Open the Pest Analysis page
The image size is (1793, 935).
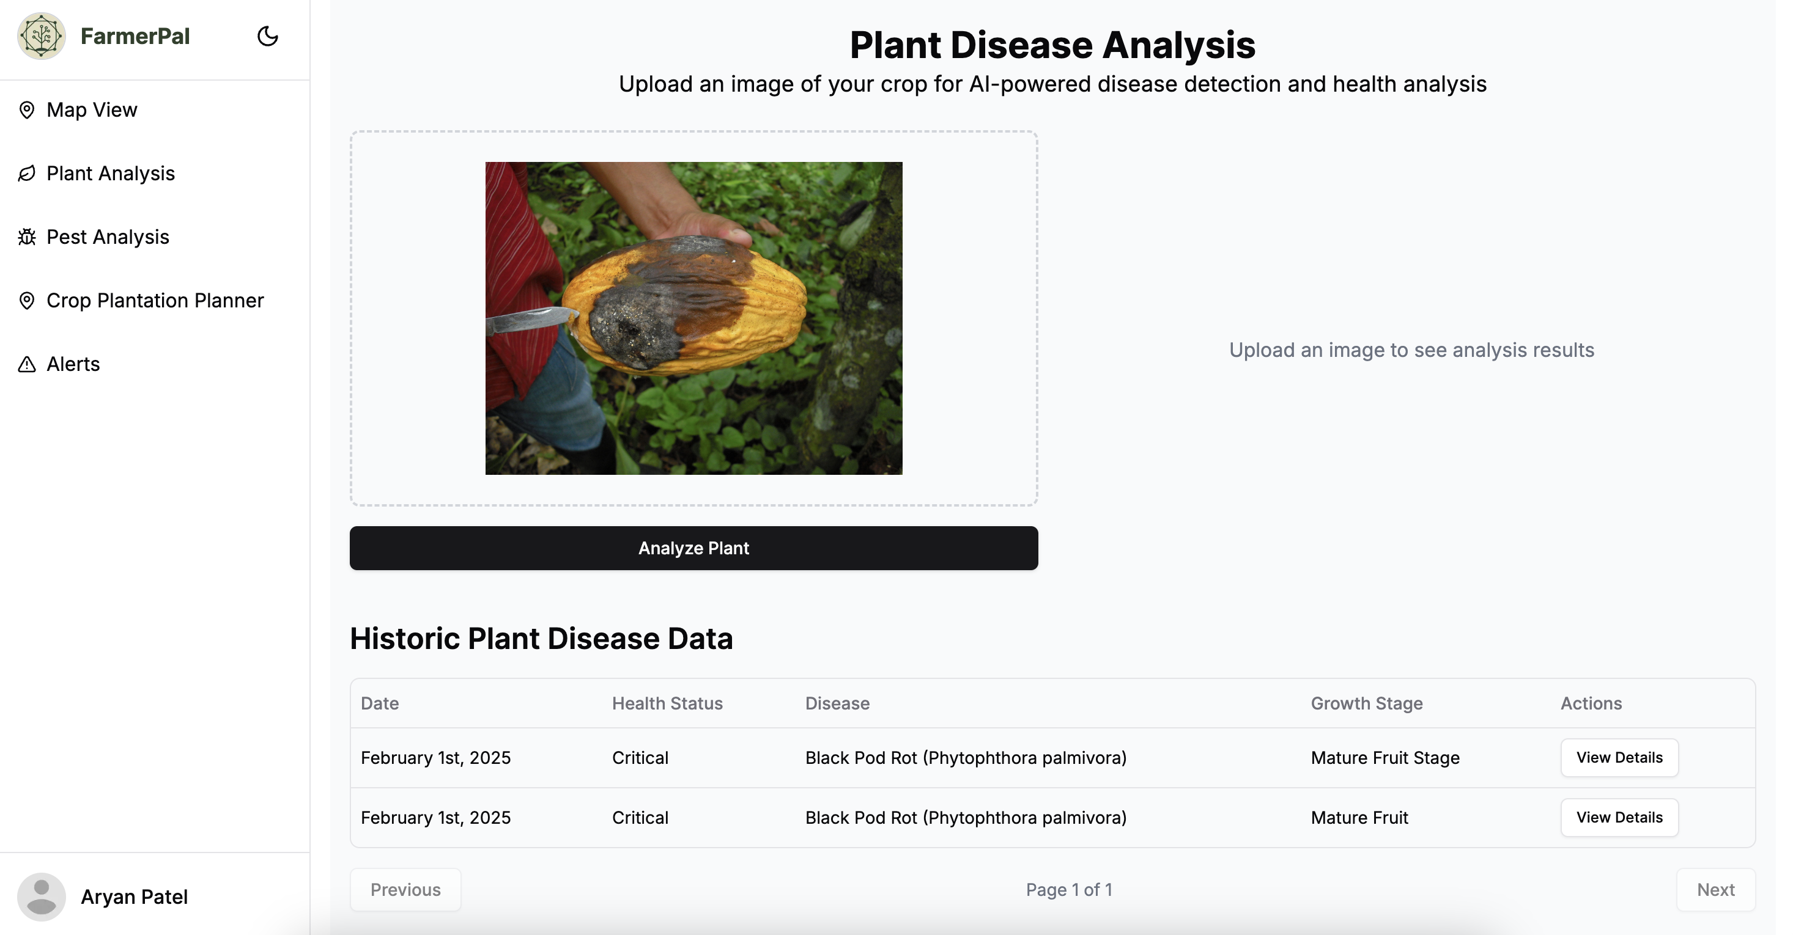click(108, 237)
